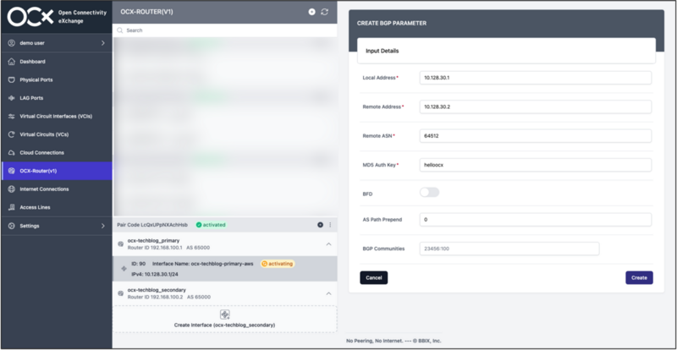Click the interface icon for ID 90
Screen dimensions: 677x350
coord(124,269)
